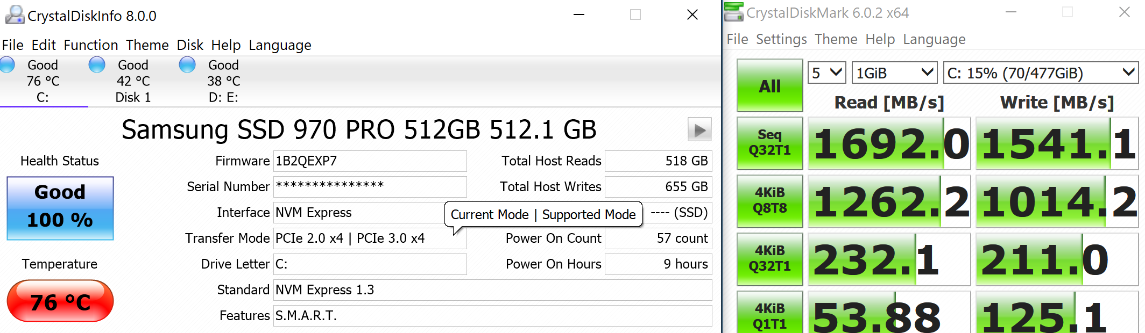Open Theme menu in CrystalDiskMark
This screenshot has width=1145, height=333.
(x=836, y=39)
